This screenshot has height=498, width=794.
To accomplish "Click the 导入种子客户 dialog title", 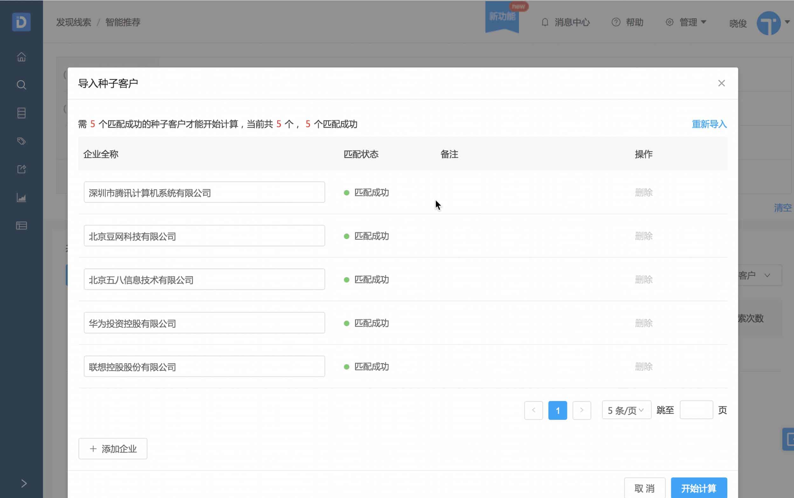I will point(108,83).
